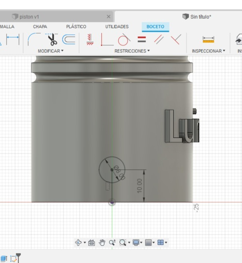The height and width of the screenshot is (263, 242).
Task: Activate the Zoom magnifier tool
Action: coord(112,243)
